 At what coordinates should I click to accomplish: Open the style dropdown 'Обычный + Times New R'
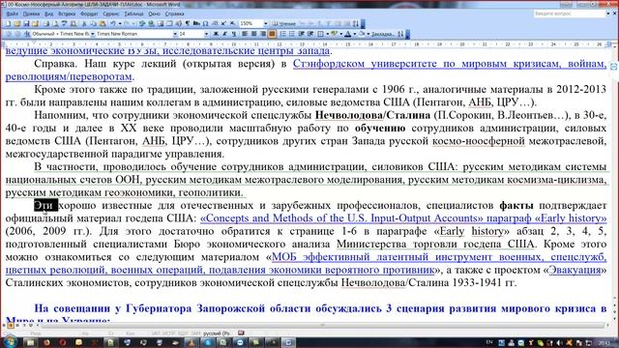(x=93, y=34)
